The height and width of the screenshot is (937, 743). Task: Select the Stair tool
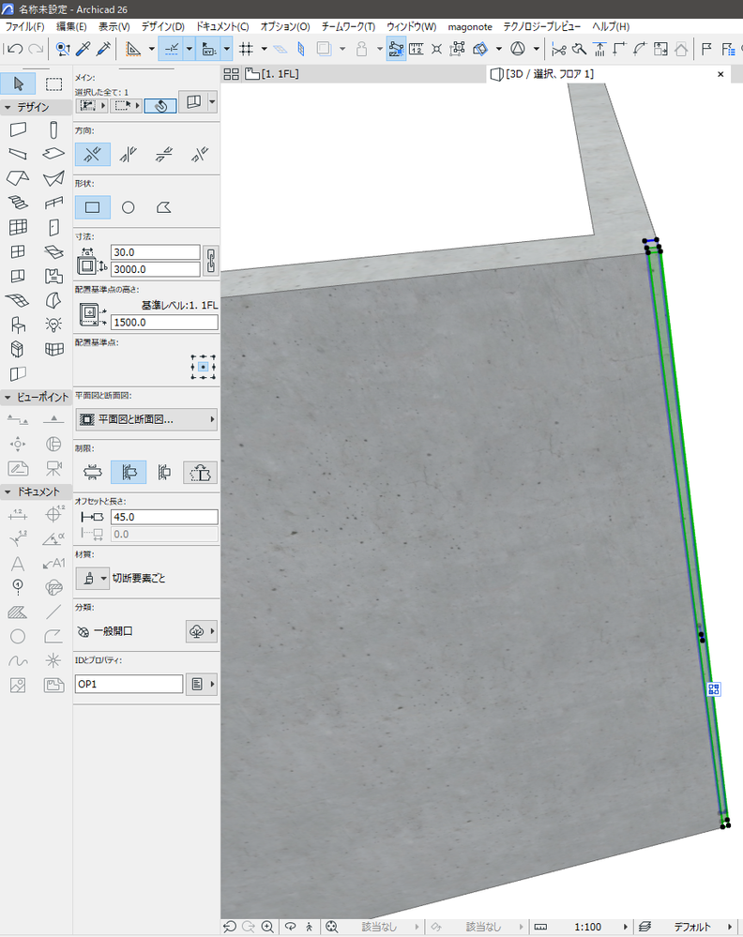click(x=18, y=203)
